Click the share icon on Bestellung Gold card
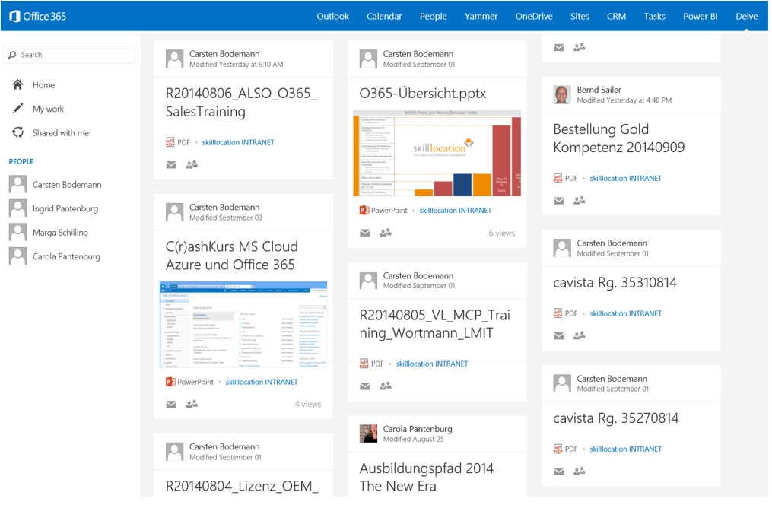Viewport: 772px width, 524px height. [580, 201]
